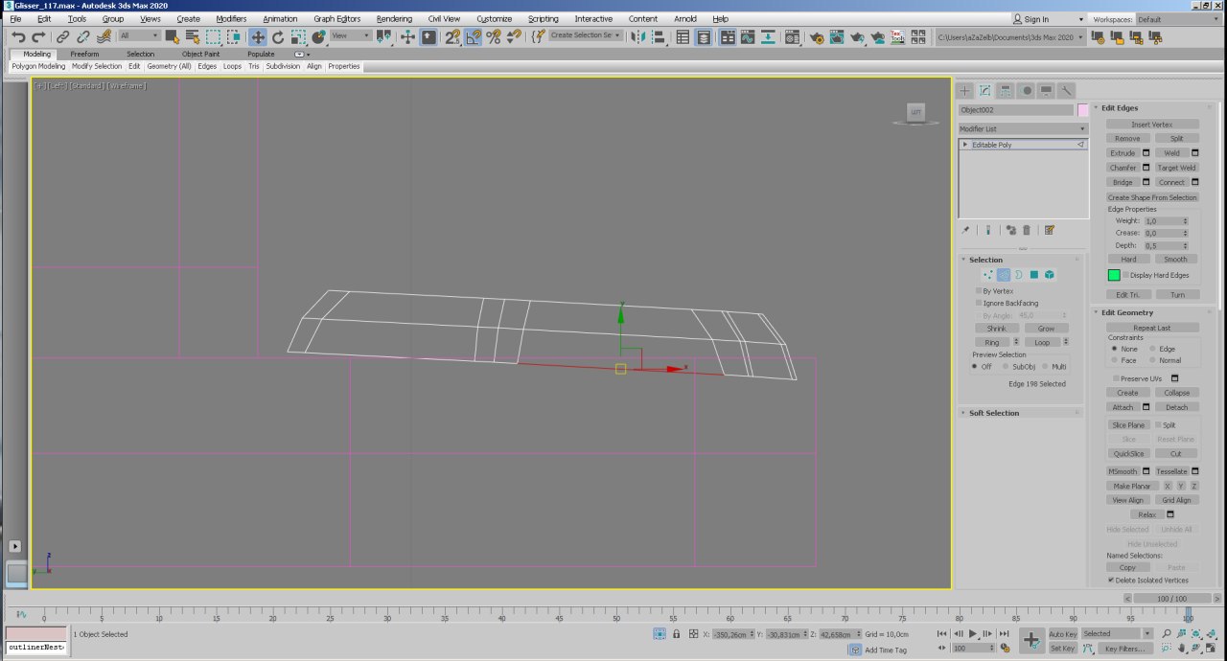Select Element sub-object level icon
Image resolution: width=1227 pixels, height=661 pixels.
[1050, 275]
